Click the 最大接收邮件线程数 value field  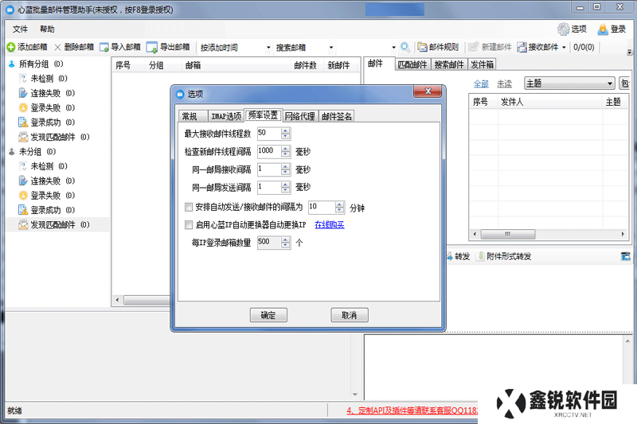pos(269,133)
